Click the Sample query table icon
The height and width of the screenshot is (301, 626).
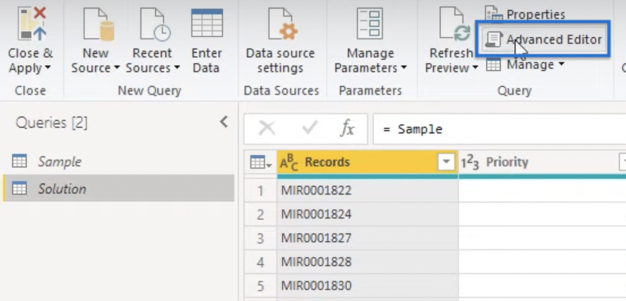[20, 161]
